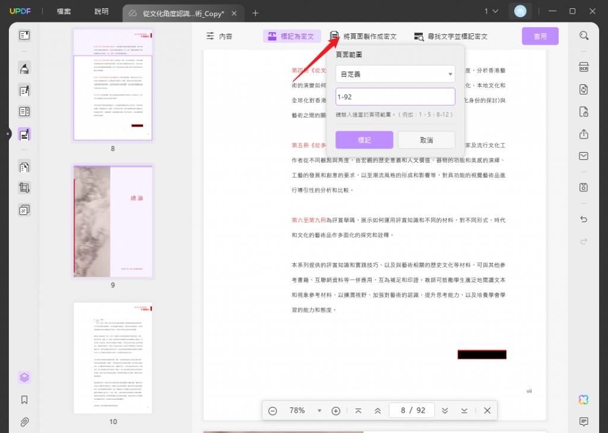Close the current document tab

pyautogui.click(x=234, y=13)
